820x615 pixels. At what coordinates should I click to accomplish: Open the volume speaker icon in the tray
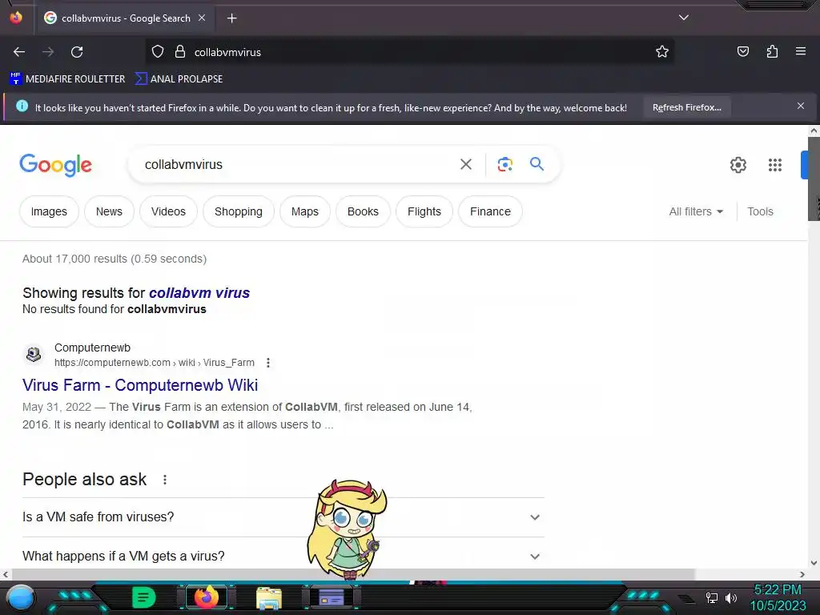pos(731,597)
